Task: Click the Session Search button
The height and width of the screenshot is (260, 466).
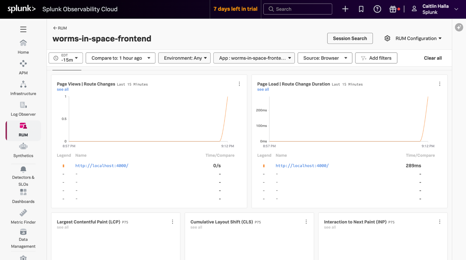Action: tap(350, 38)
